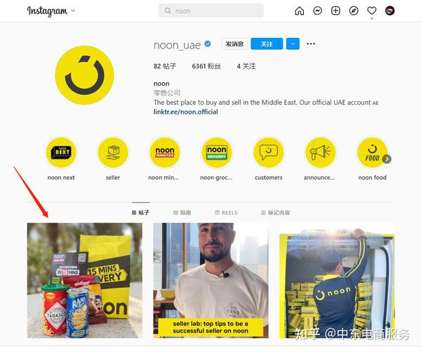Screen dimensions: 421x352
Task: Click the search field containing noon
Action: (x=210, y=11)
